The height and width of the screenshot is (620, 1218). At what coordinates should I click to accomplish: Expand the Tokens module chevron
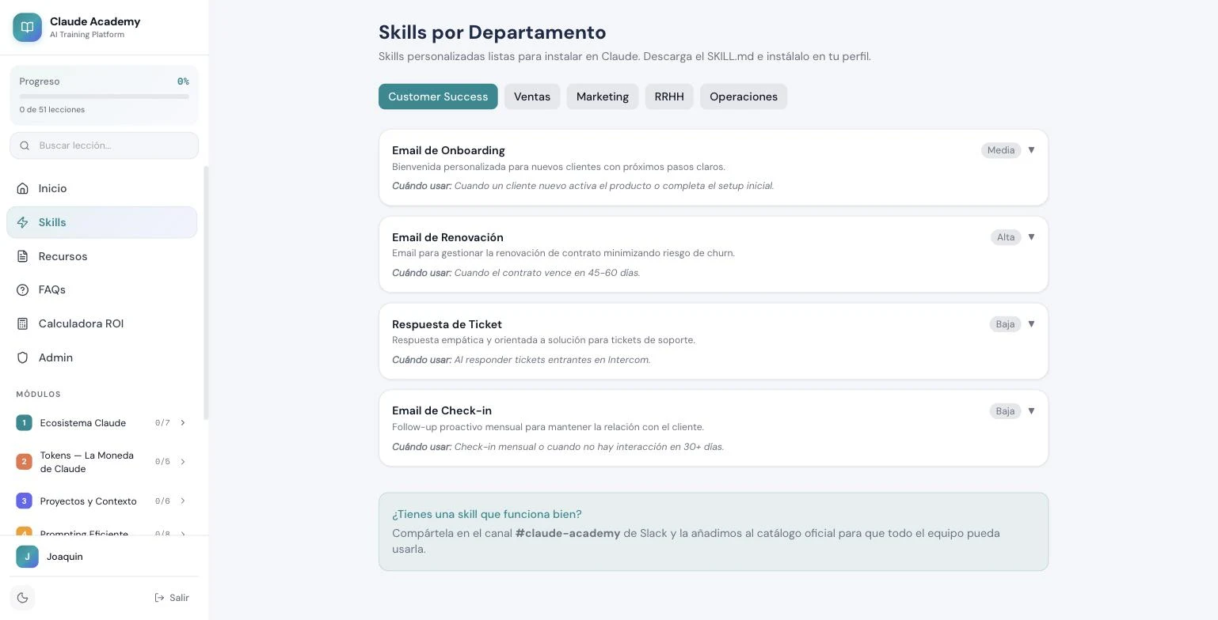(183, 462)
